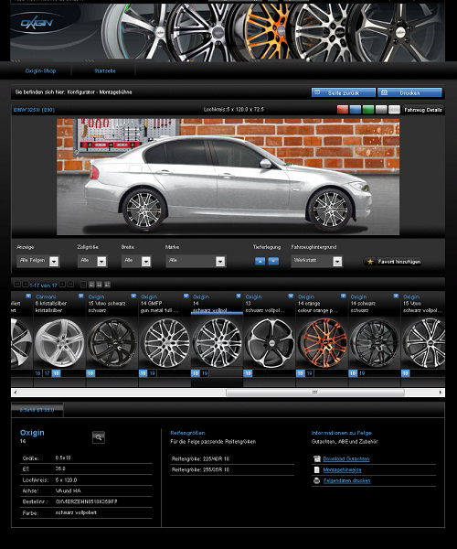Expand the Fahrzeughintergrund Werkstatt dropdown
The height and width of the screenshot is (549, 457).
click(317, 261)
